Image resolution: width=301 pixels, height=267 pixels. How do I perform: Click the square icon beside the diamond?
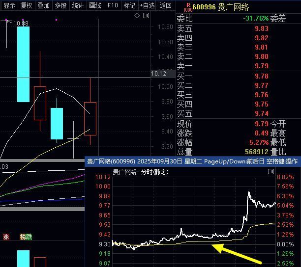tap(146, 16)
